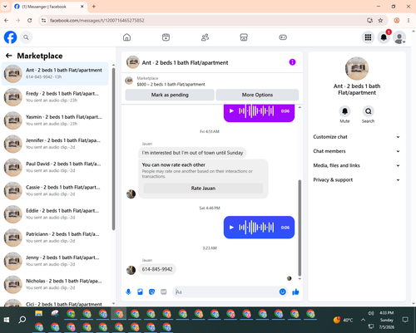Bookmark this page with star icon
416x333 pixels.
(x=380, y=20)
